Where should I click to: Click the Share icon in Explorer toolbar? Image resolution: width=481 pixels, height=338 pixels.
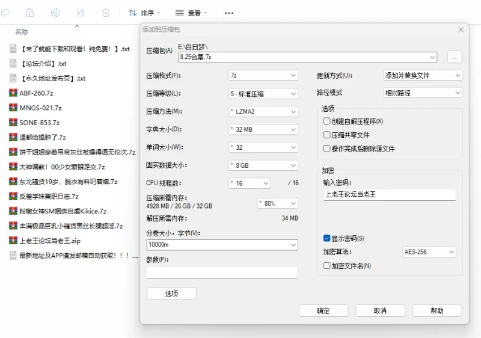point(81,12)
